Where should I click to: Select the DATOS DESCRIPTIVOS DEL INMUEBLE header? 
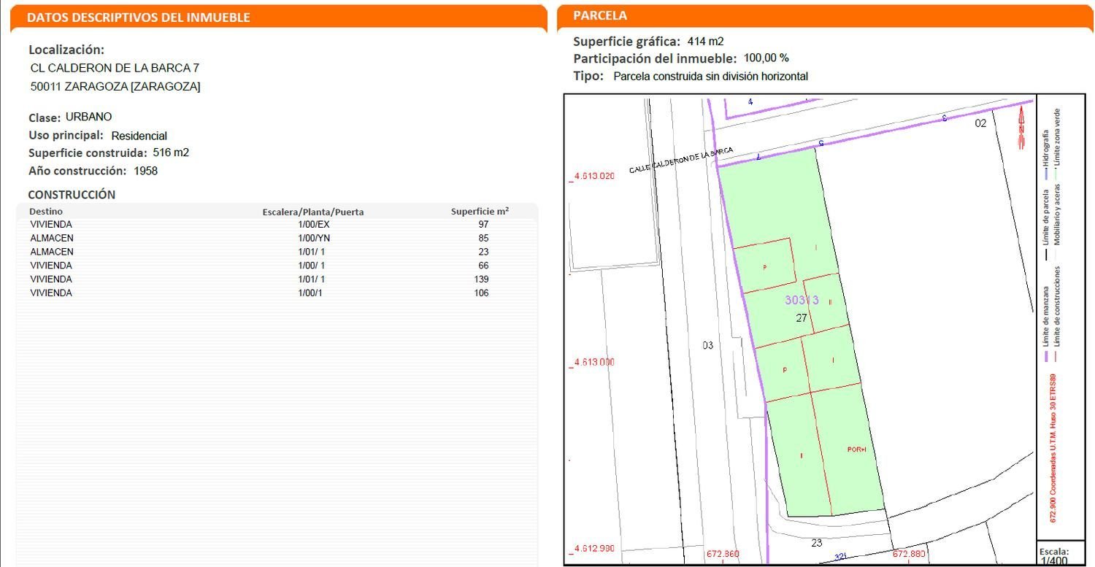tap(138, 18)
